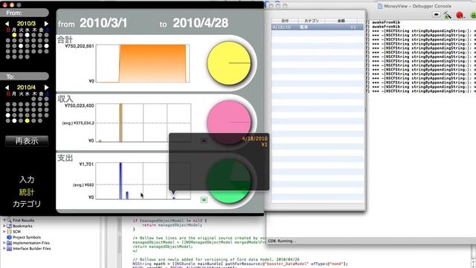
Task: Click the ¥750,202,661 label in 合計 chart
Action: [x=80, y=46]
